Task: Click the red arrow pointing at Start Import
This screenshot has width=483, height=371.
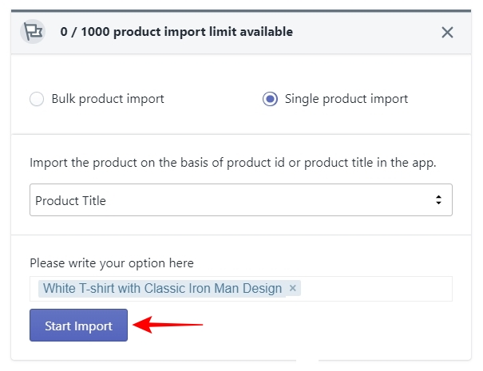Action: click(168, 325)
